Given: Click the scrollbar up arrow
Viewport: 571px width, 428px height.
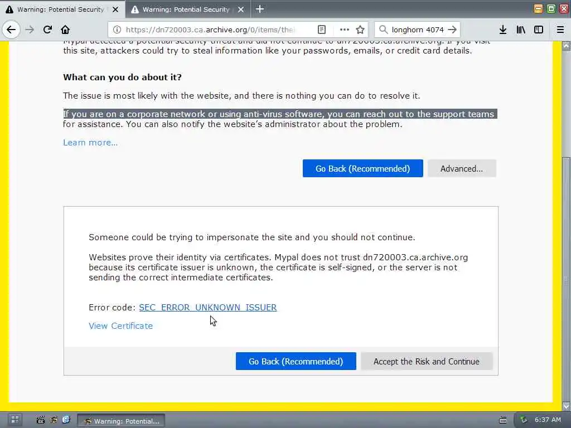Looking at the screenshot, I should pos(567,46).
